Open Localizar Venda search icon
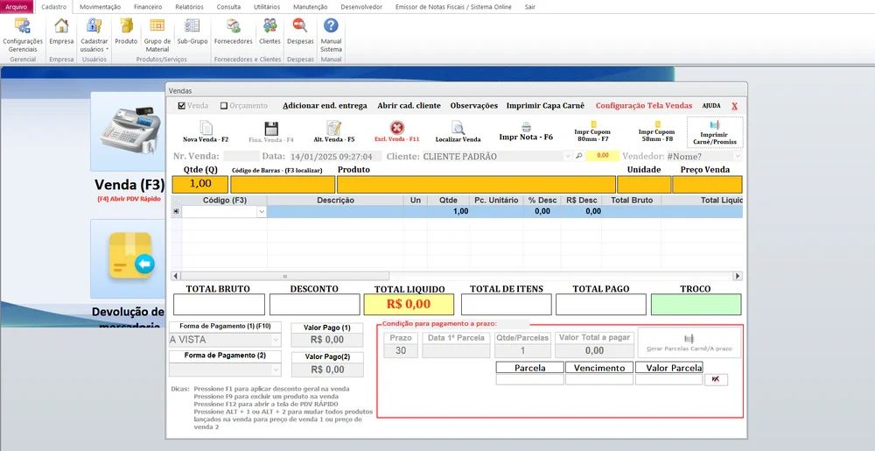This screenshot has width=875, height=451. click(458, 131)
